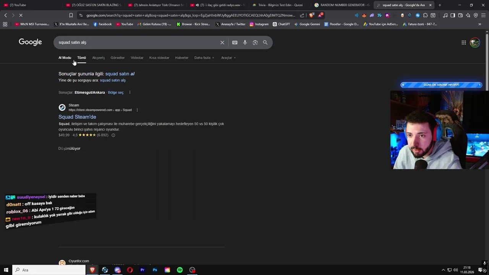Open the Facebook bookmark
Viewport: 489px width, 275px height.
(102, 24)
